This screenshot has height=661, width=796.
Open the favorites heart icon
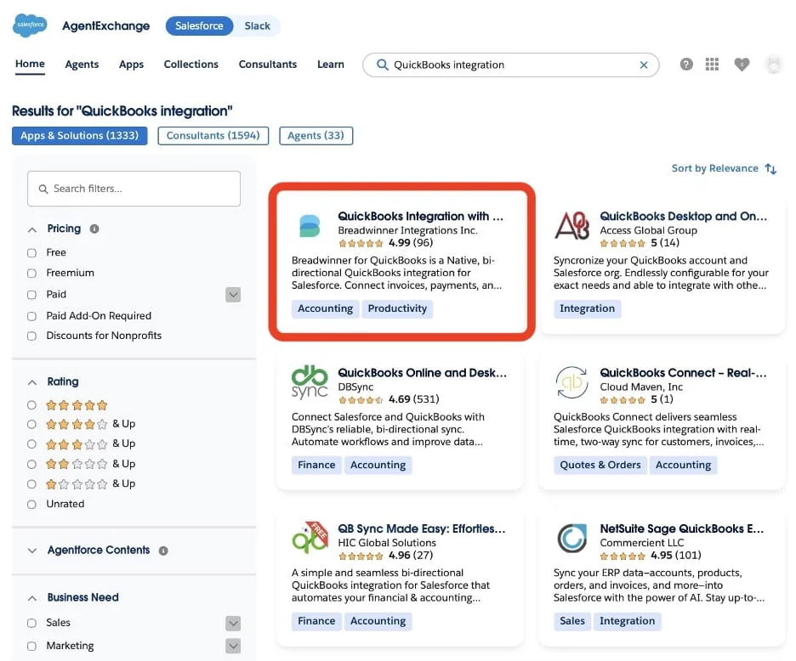click(x=742, y=65)
